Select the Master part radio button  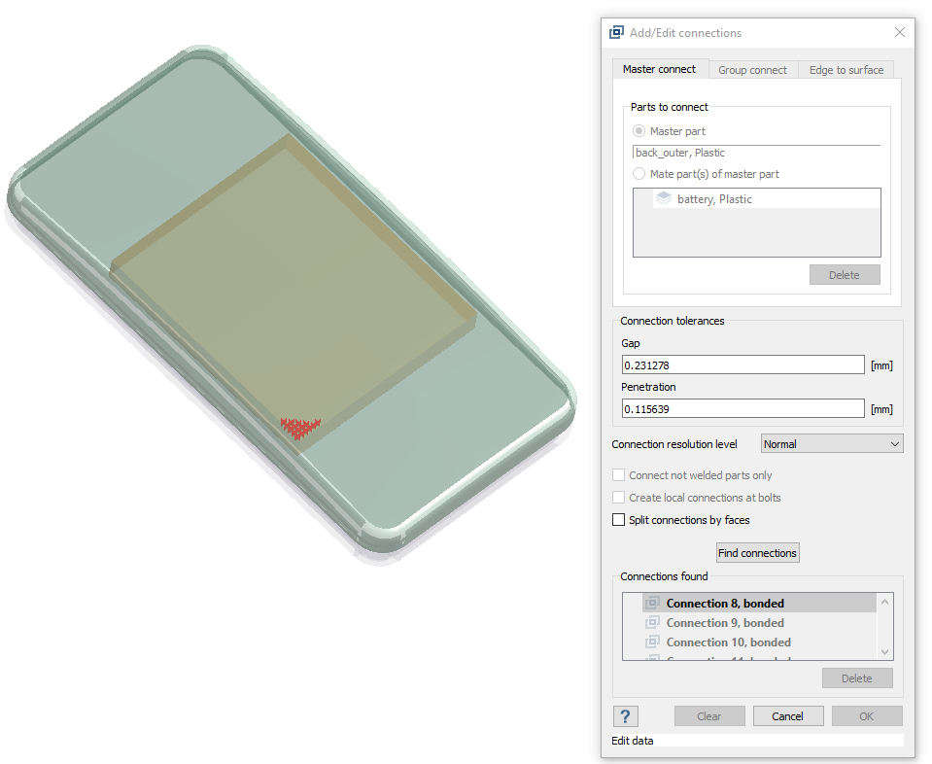click(639, 131)
